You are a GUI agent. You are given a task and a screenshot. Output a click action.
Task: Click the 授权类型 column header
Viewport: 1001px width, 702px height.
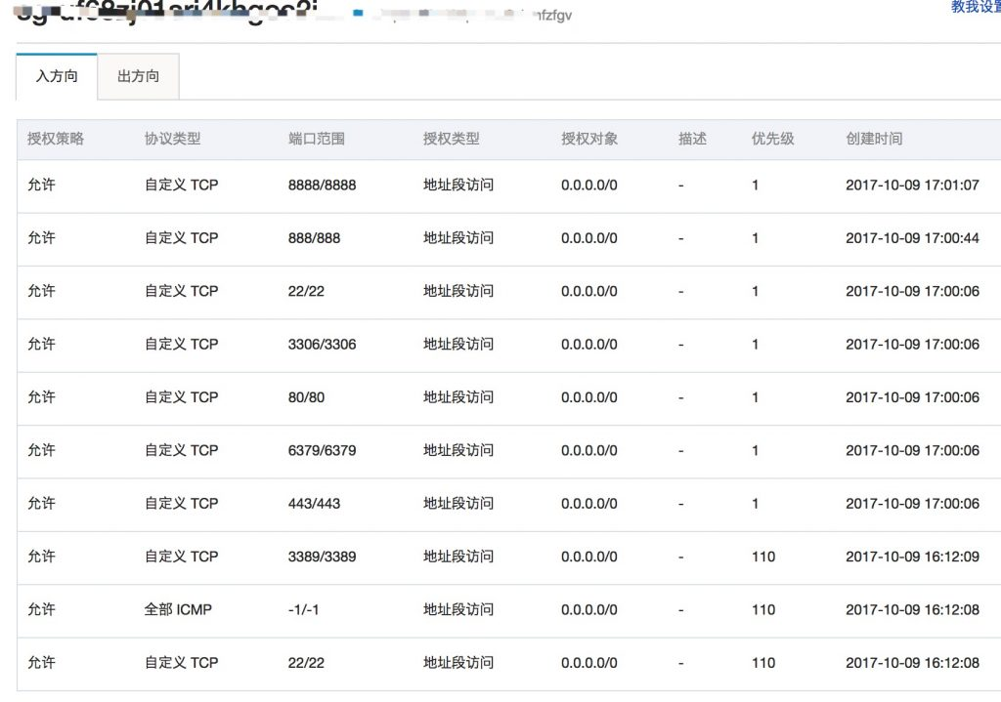click(452, 139)
